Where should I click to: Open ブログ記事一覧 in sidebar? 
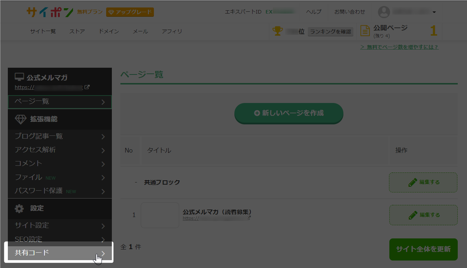(60, 136)
